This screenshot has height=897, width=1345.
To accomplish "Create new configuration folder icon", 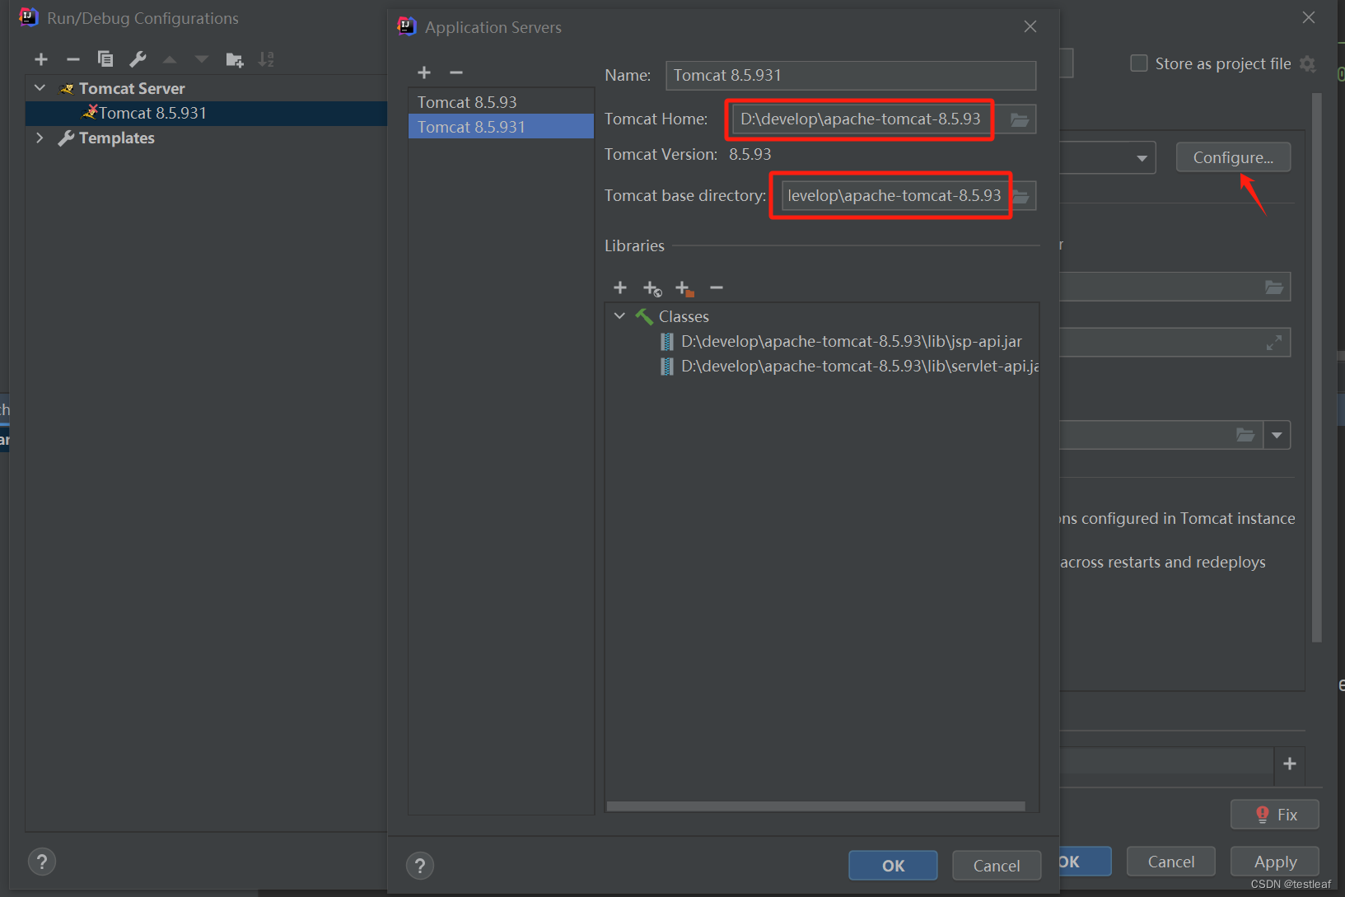I will 235,59.
